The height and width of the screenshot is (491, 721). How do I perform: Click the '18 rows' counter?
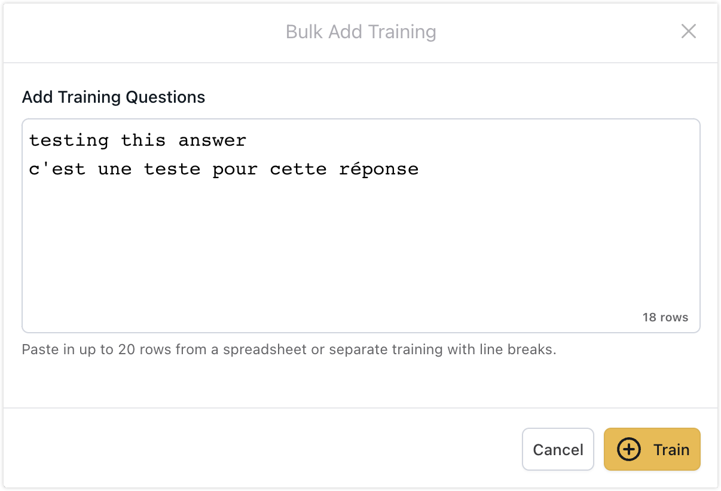coord(665,317)
